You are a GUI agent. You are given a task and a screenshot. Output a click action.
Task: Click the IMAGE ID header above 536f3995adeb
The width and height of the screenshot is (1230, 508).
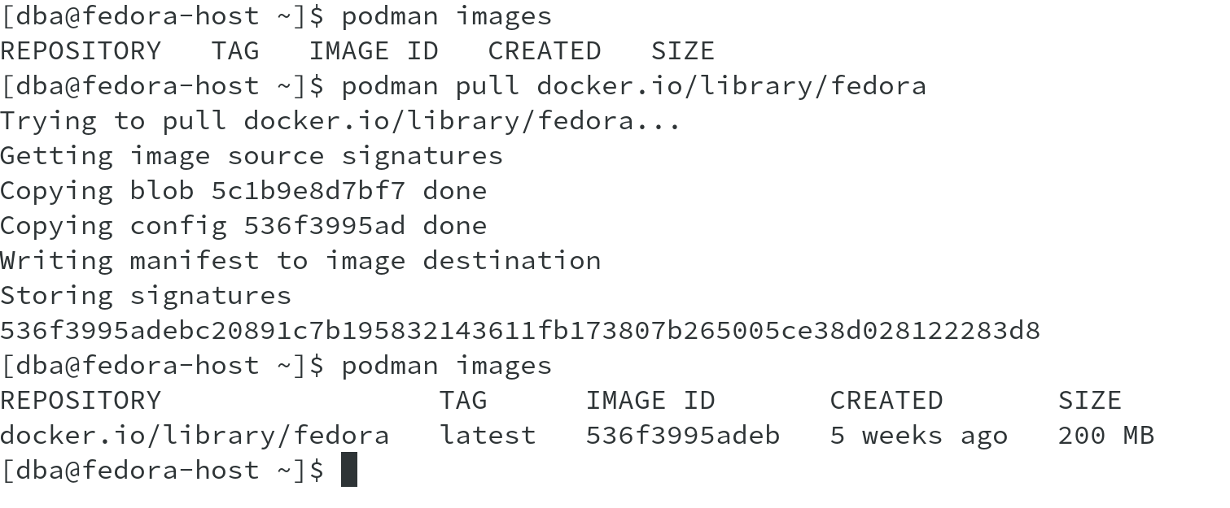650,401
